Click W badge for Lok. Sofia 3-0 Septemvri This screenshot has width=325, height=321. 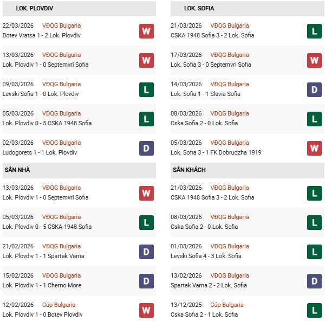(315, 60)
